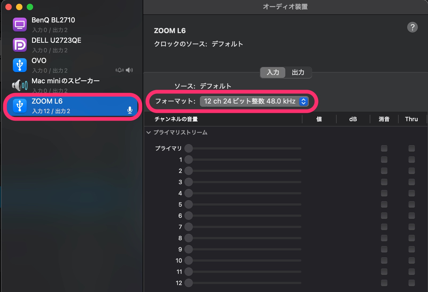Click the output speaker icon on OVO row

point(129,70)
